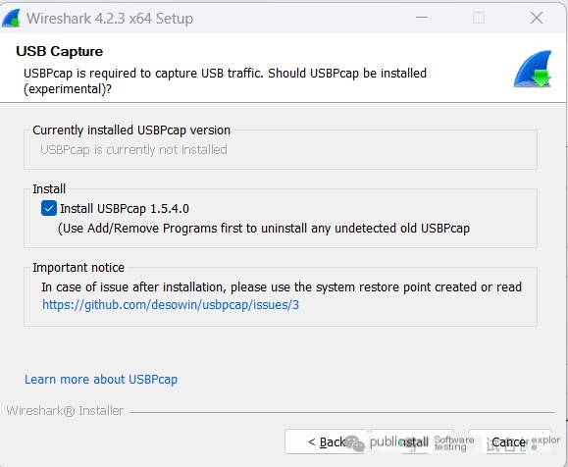Click the 'Wireshark 4.2.3 x64 Setup' title text

(110, 19)
